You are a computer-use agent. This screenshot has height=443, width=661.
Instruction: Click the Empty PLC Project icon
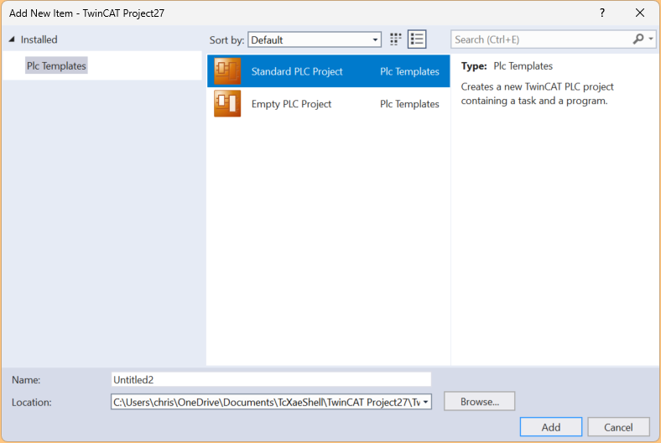coord(227,104)
